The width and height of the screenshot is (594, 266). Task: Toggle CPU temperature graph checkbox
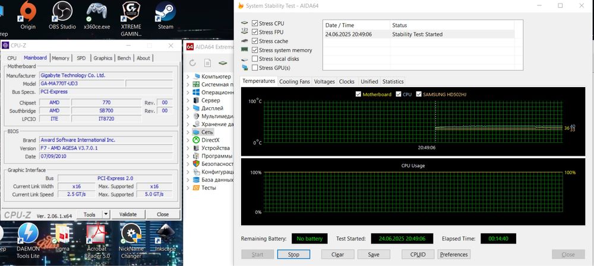point(399,94)
